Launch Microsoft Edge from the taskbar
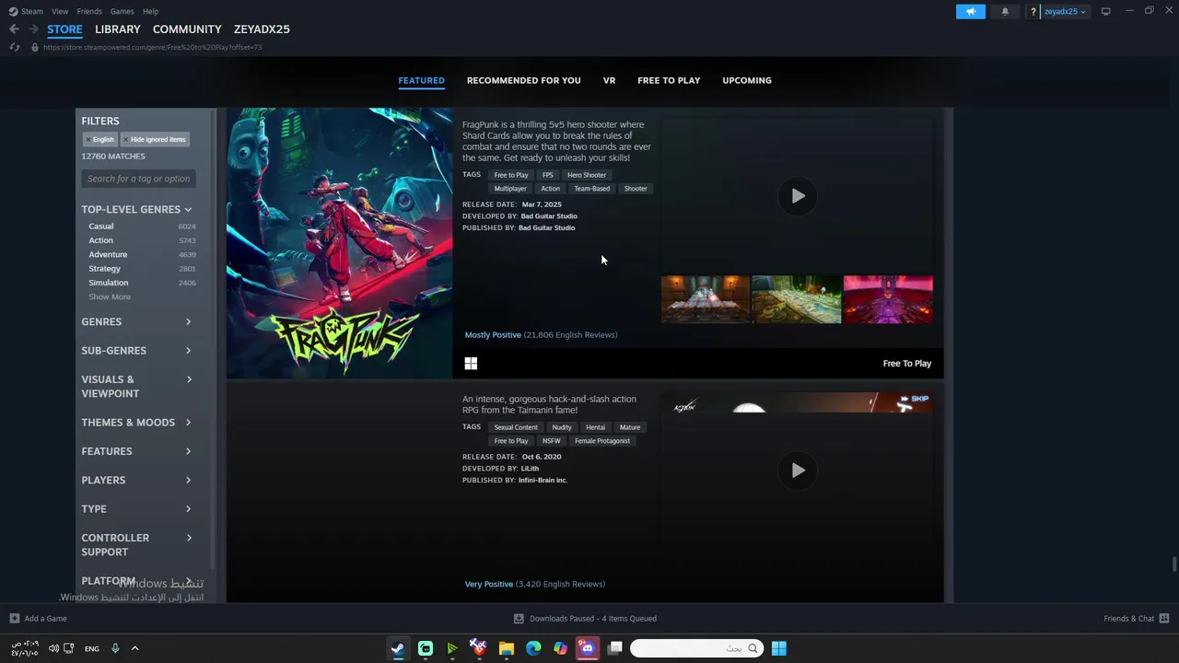The width and height of the screenshot is (1179, 663). (x=533, y=648)
